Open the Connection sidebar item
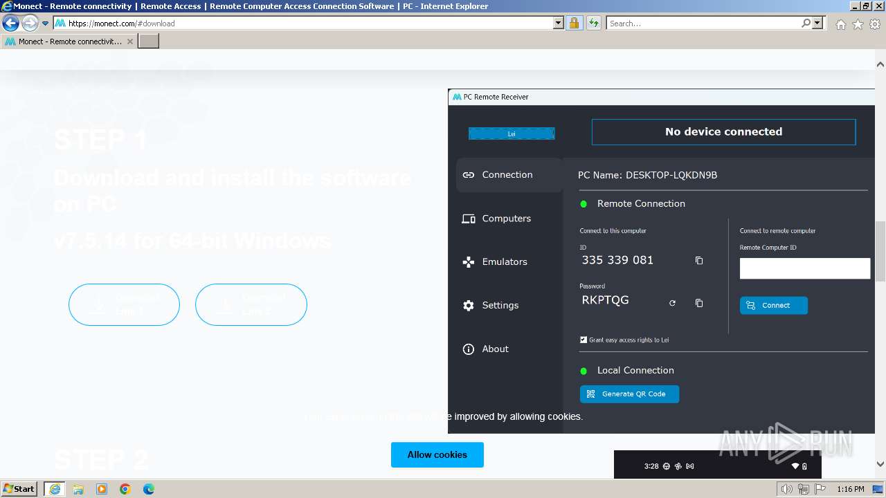 coord(509,175)
